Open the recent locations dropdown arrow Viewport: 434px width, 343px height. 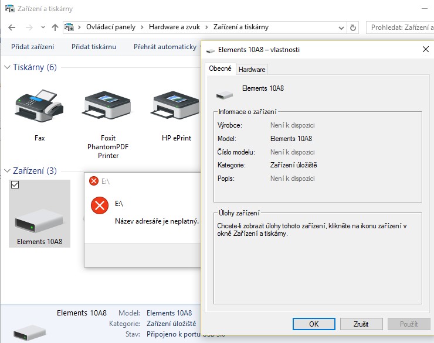tap(43, 28)
